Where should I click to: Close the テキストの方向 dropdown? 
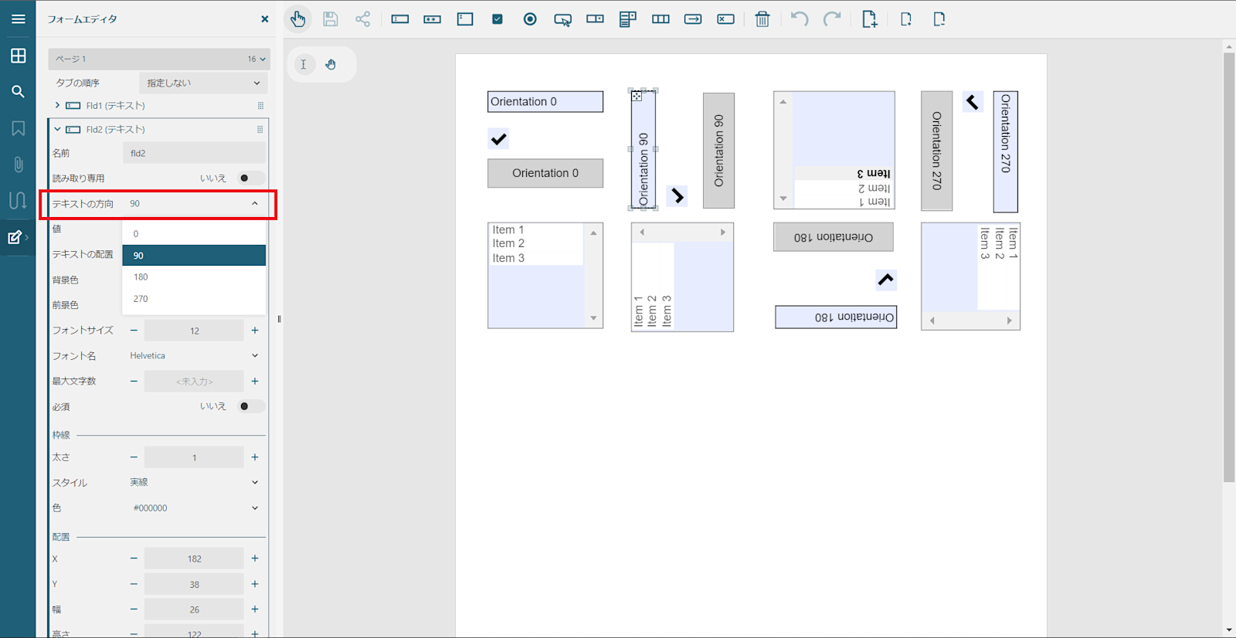[x=195, y=204]
